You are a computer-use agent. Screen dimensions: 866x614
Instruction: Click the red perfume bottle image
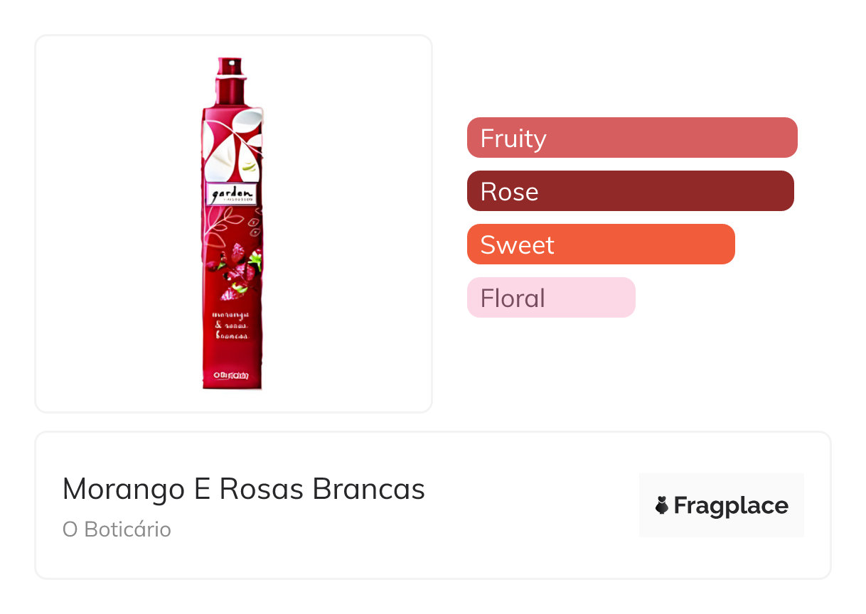pos(232,284)
